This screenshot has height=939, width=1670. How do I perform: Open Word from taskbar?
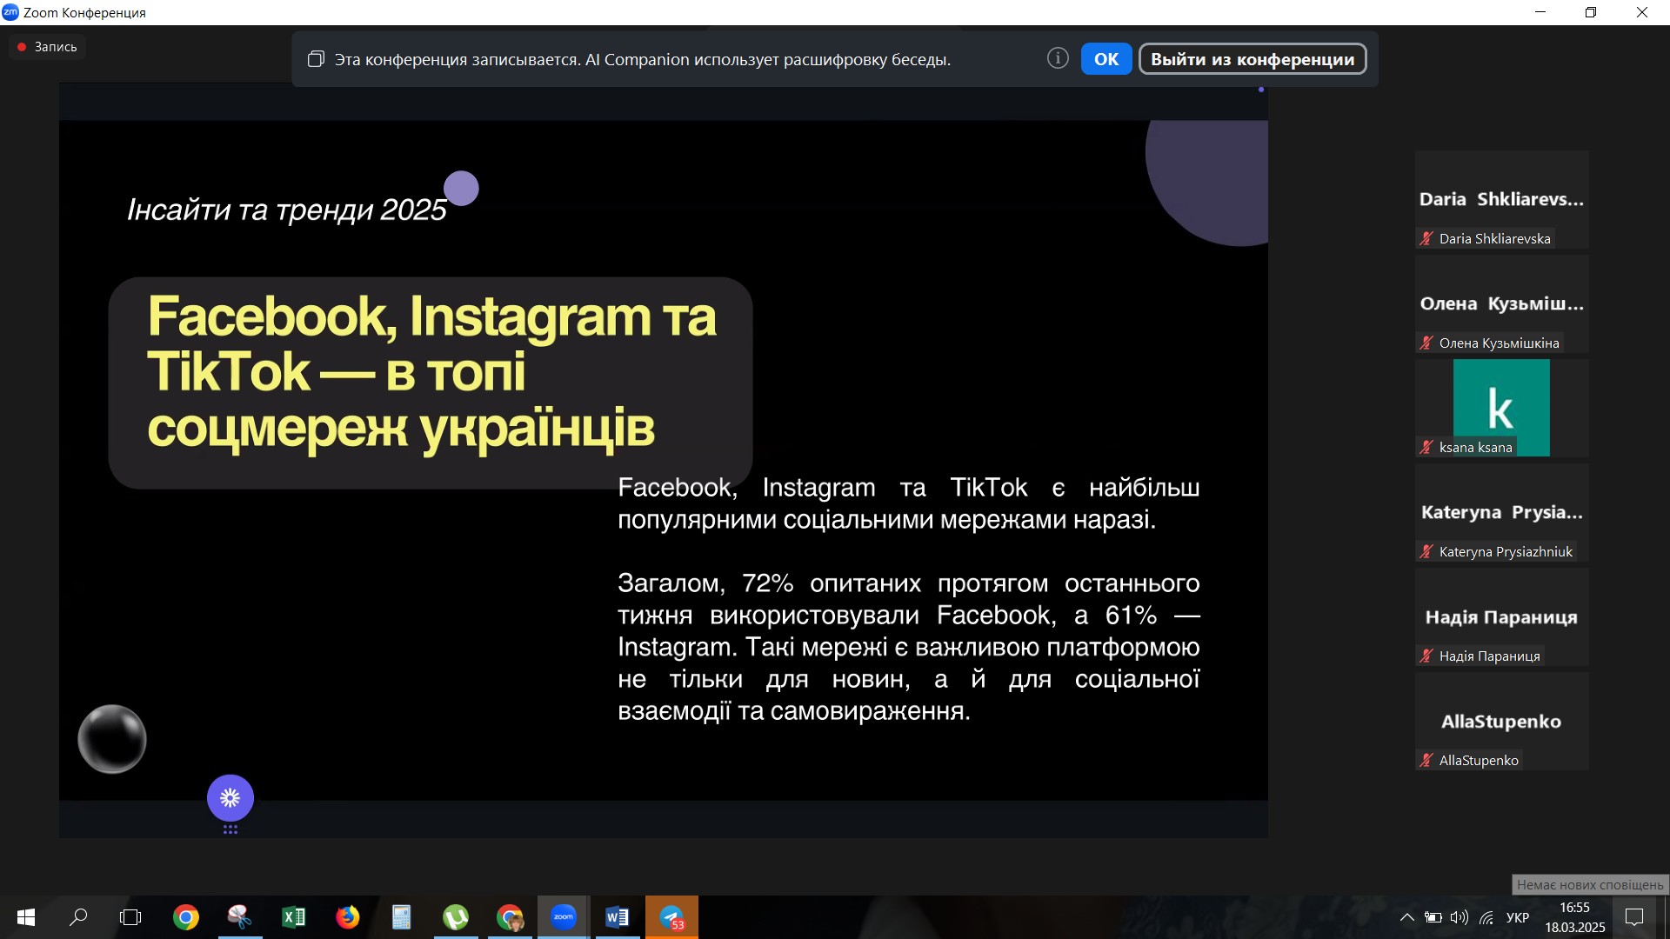618,917
